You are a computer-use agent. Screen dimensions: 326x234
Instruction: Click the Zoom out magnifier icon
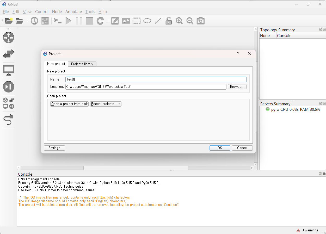190,21
